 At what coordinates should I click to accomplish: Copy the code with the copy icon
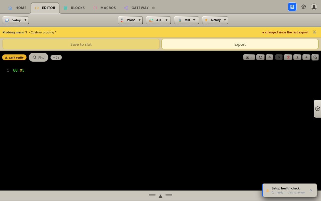click(x=315, y=57)
